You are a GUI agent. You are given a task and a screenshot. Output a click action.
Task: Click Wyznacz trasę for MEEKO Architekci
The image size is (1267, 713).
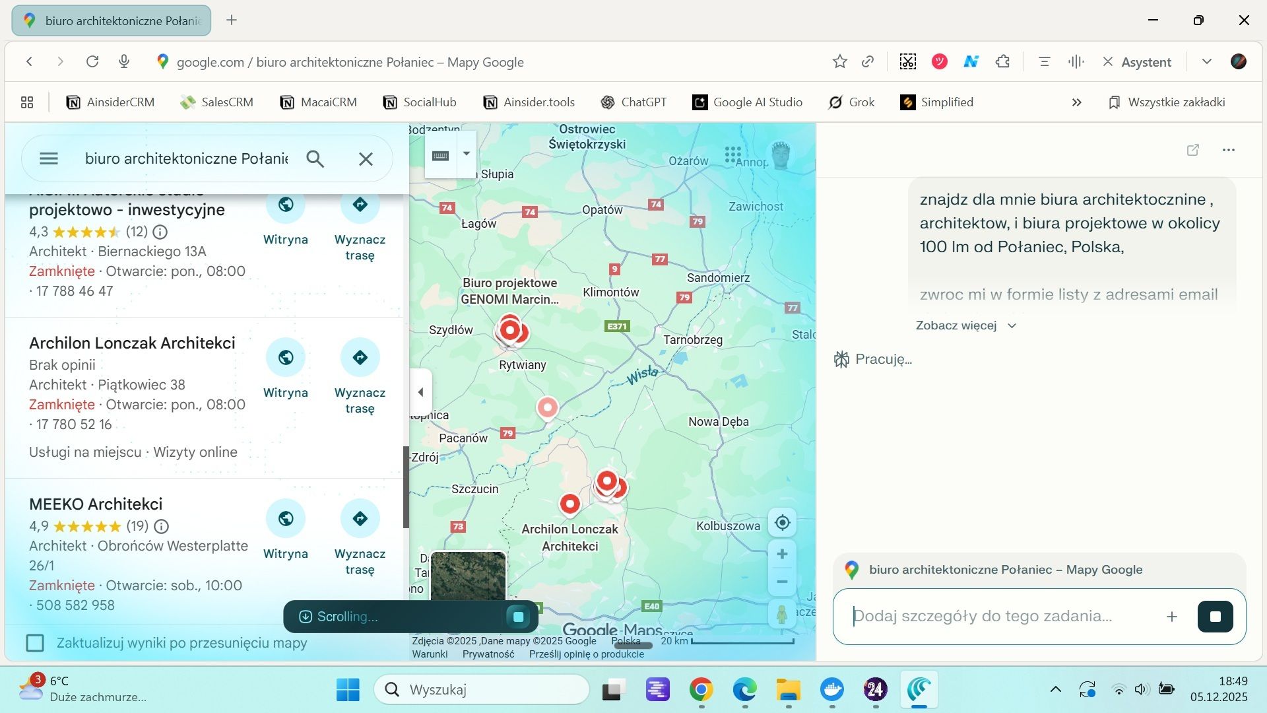[360, 519]
